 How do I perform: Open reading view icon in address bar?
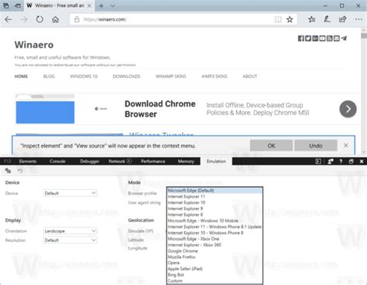[278, 19]
